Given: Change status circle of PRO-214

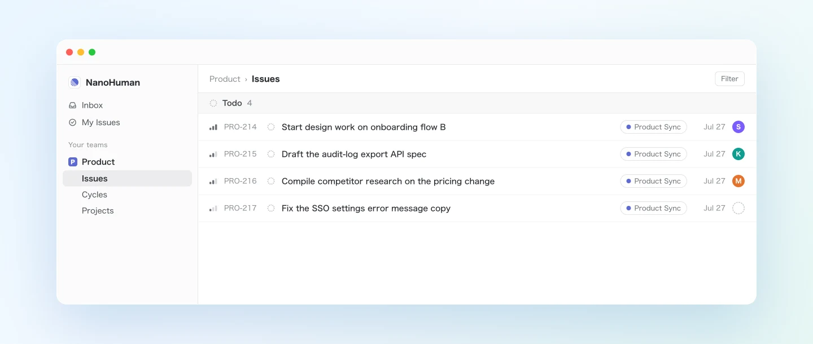Looking at the screenshot, I should [x=271, y=127].
